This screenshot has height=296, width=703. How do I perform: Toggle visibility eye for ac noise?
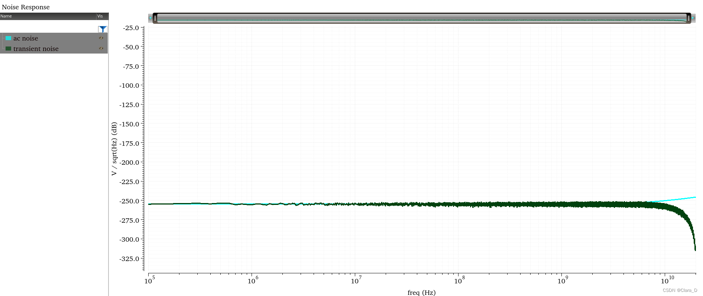[x=101, y=38]
